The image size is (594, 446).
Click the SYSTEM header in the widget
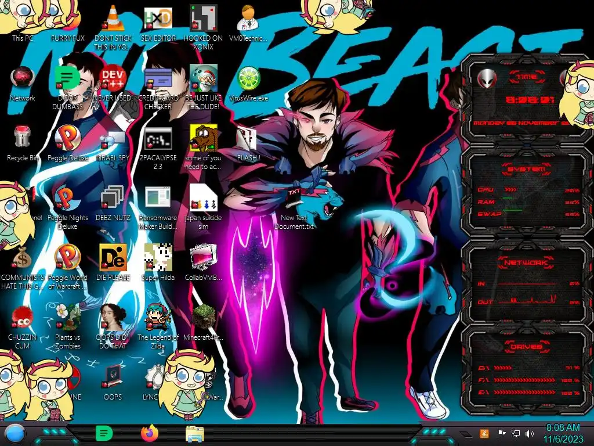pyautogui.click(x=527, y=169)
